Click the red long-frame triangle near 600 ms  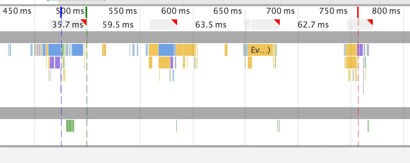[174, 22]
